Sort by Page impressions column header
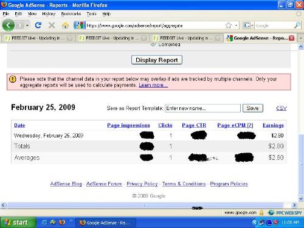 (128, 125)
